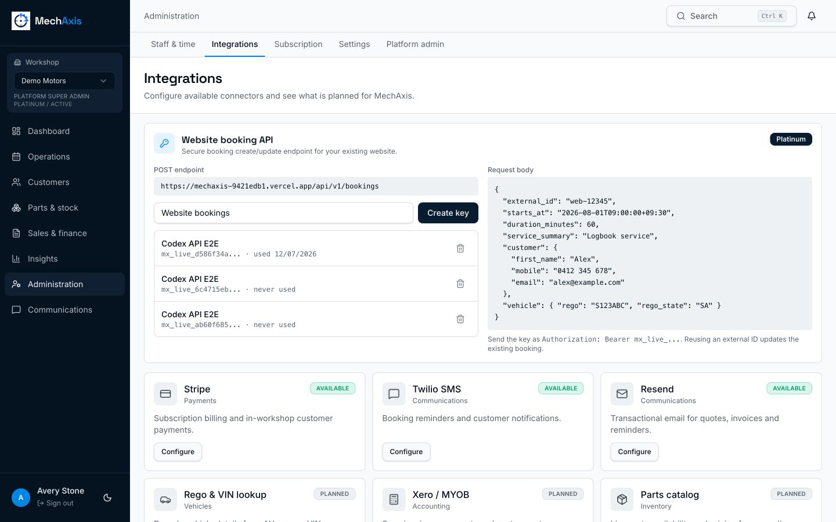Configure the Twilio SMS integration
Image resolution: width=836 pixels, height=522 pixels.
tap(406, 452)
